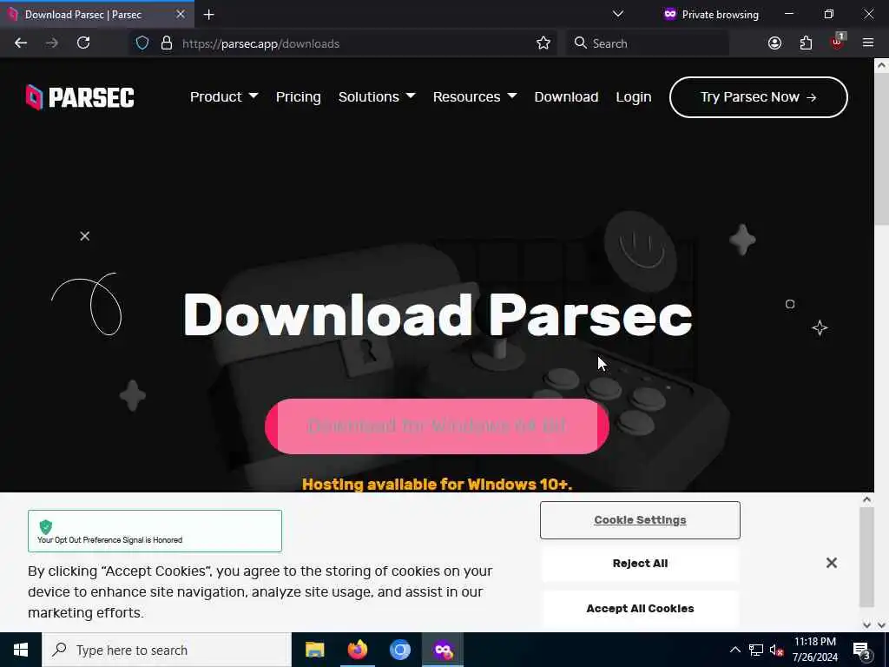Go to the Download nav link
The height and width of the screenshot is (667, 889).
point(566,97)
